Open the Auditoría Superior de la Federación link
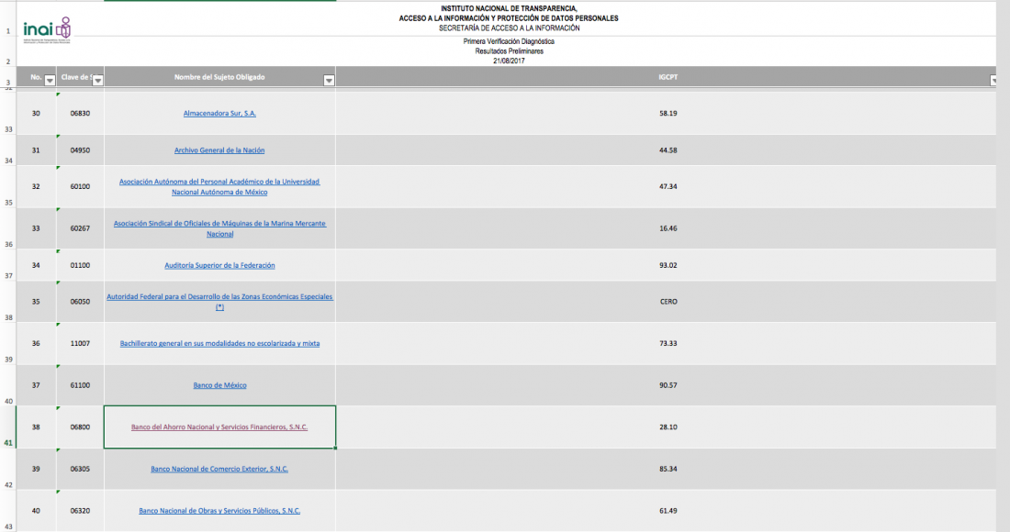Viewport: 1010px width, 532px height. [x=219, y=265]
